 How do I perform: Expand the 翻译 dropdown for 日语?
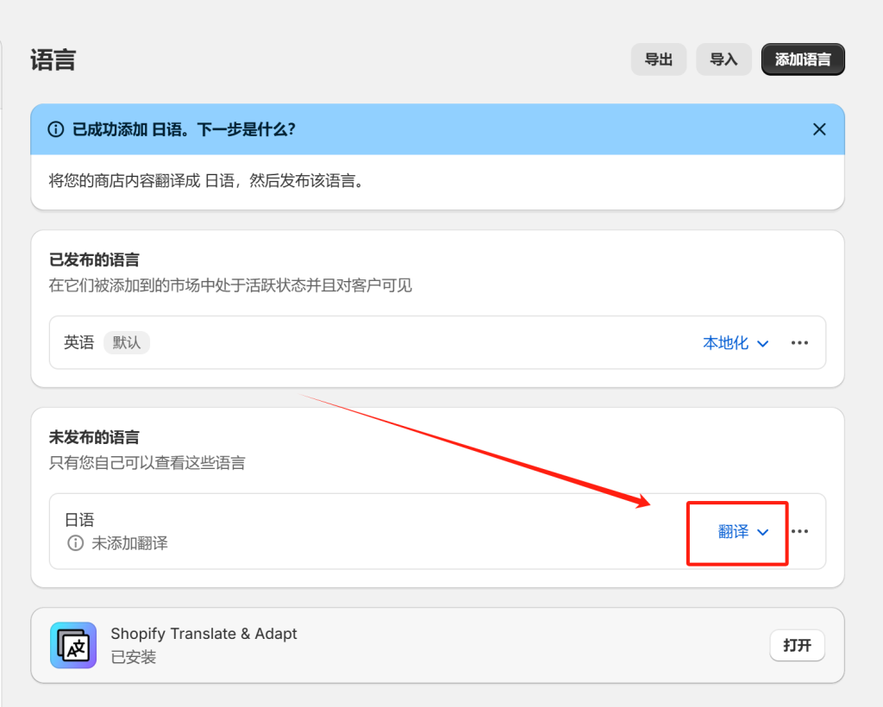737,532
